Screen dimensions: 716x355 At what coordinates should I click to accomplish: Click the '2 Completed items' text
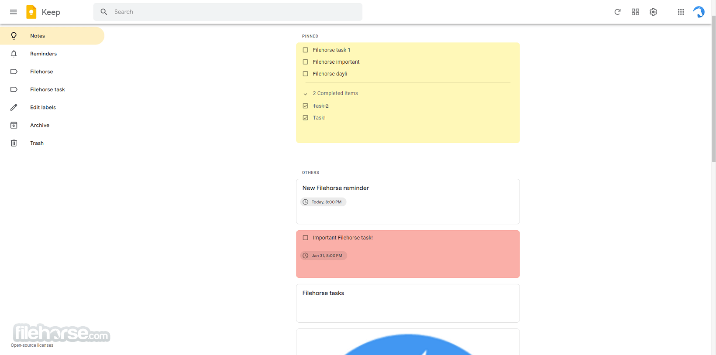click(x=335, y=93)
